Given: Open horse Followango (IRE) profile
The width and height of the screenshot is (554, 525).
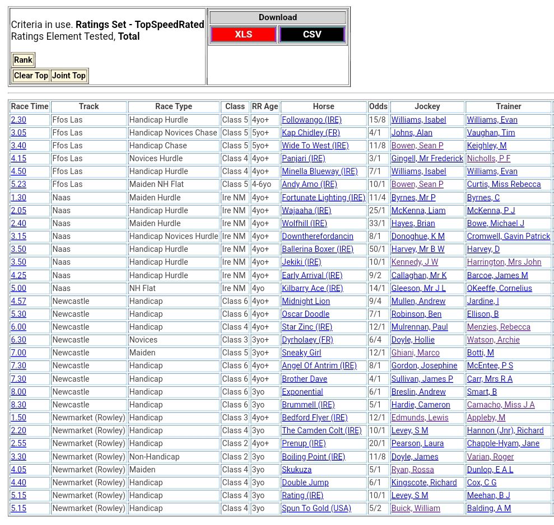Looking at the screenshot, I should [x=311, y=120].
